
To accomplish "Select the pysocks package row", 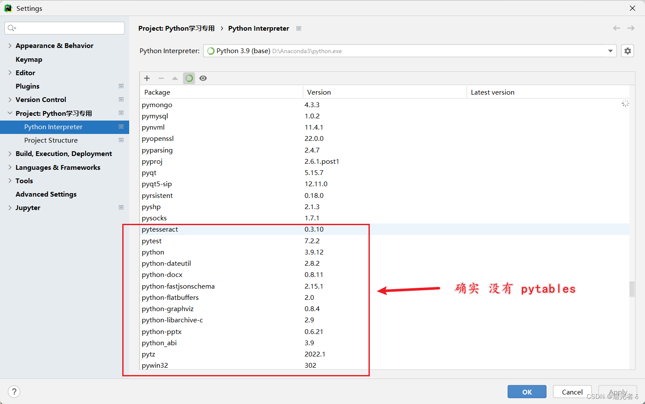I will (384, 218).
